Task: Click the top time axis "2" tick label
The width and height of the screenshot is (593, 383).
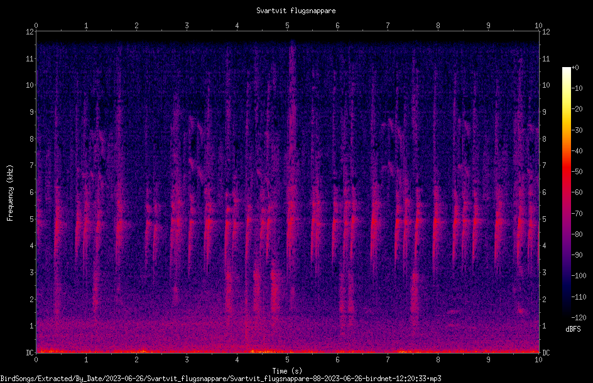Action: (136, 25)
